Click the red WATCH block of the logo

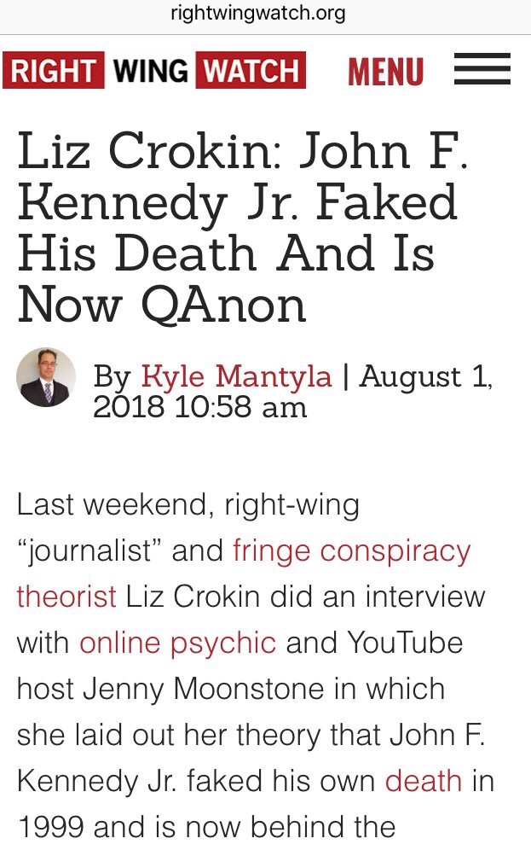(x=249, y=71)
